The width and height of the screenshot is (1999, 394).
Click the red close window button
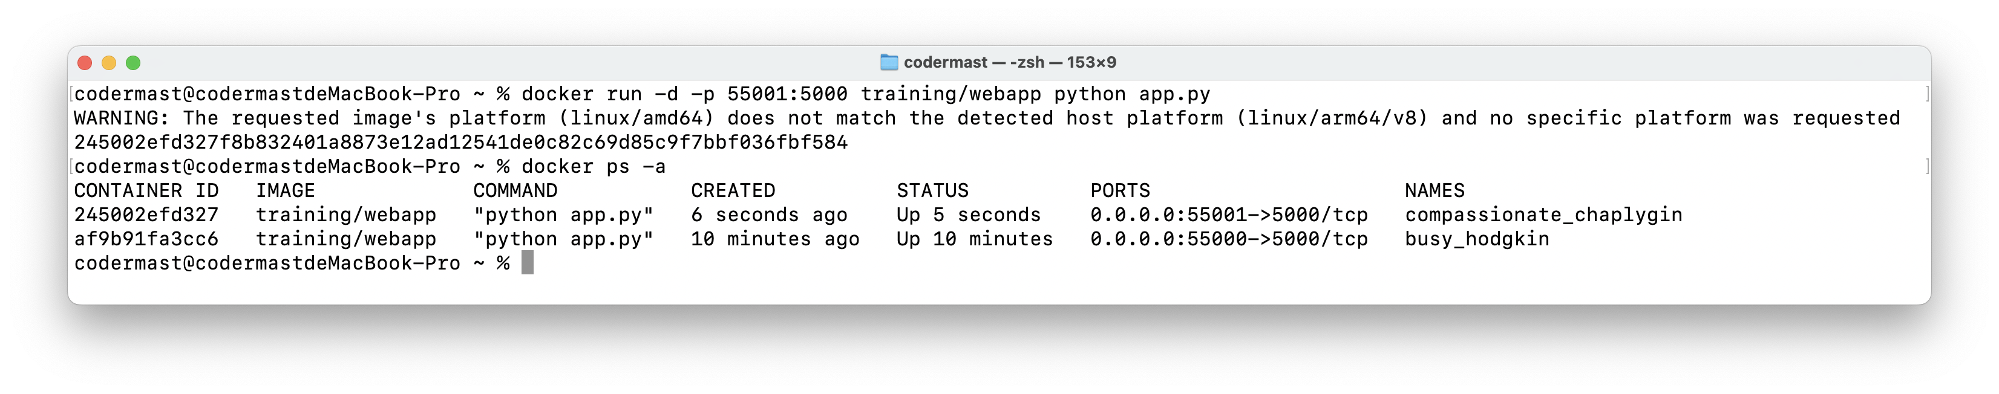(x=85, y=63)
